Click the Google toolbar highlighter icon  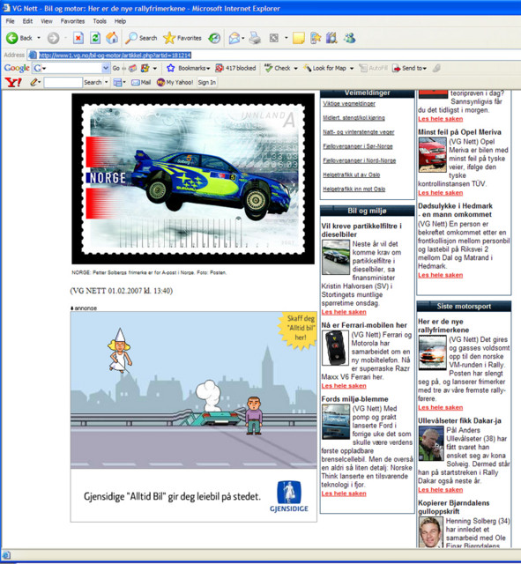pyautogui.click(x=436, y=68)
